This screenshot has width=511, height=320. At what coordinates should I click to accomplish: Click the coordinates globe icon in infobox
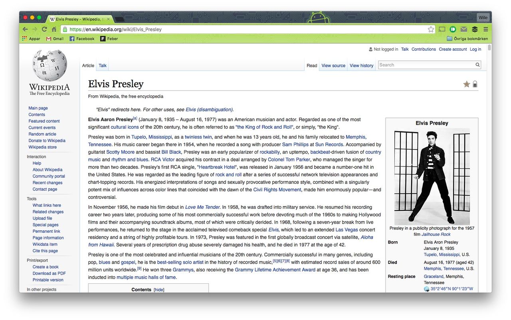tap(426, 289)
